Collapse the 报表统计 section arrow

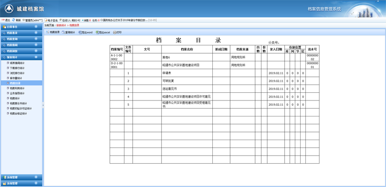click(36, 57)
